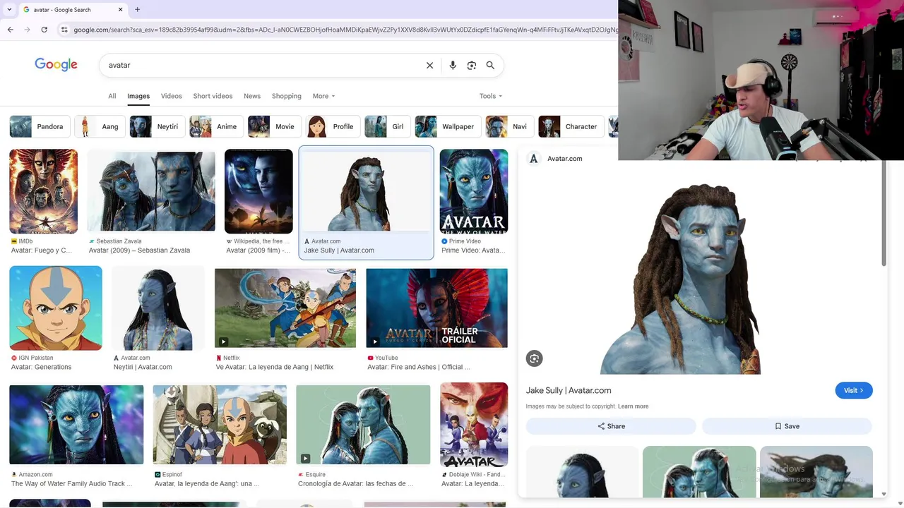Filter by the Girl chip
The height and width of the screenshot is (508, 904).
pos(388,126)
